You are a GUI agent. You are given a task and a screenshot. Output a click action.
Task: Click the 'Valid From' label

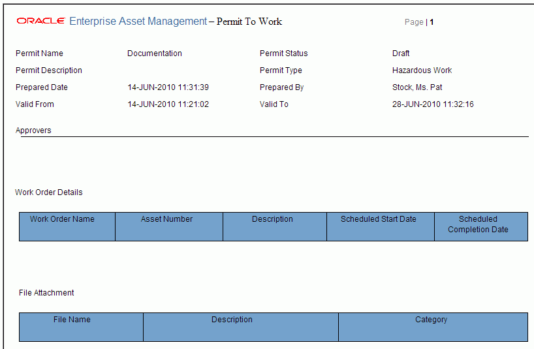(35, 104)
